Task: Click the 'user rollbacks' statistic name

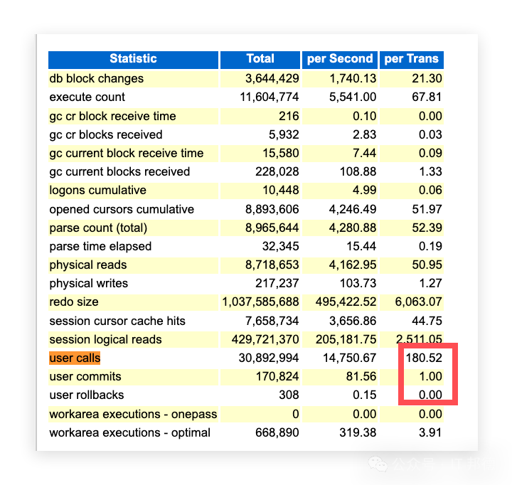Action: 87,395
